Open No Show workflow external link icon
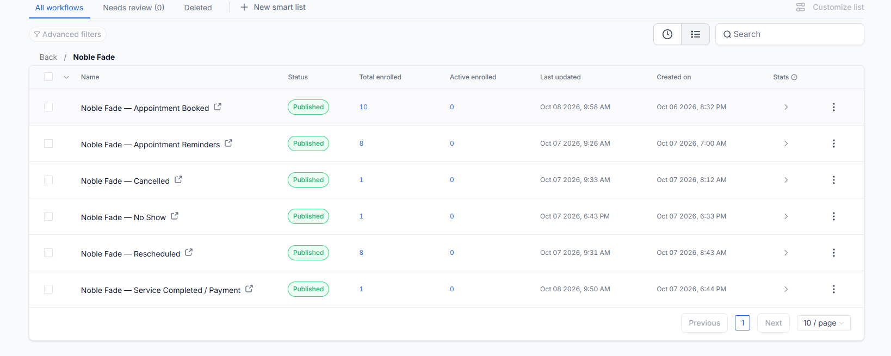Screen dimensions: 891x356 [x=175, y=216]
